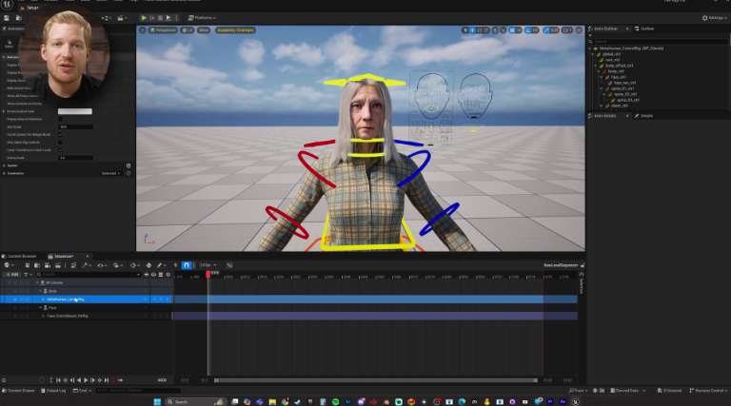Viewport: 731px width, 406px height.
Task: Click Sequencer find in Content Browser icon
Action: pyautogui.click(x=37, y=265)
